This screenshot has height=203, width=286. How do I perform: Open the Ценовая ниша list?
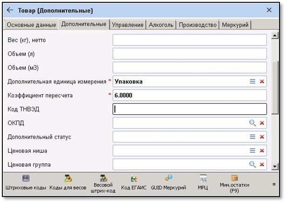(x=252, y=151)
